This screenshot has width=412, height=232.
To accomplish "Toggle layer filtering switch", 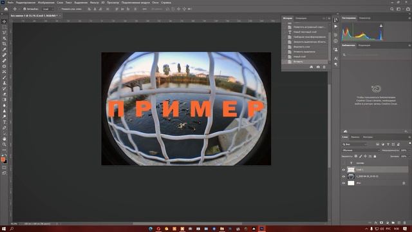I will pos(410,143).
